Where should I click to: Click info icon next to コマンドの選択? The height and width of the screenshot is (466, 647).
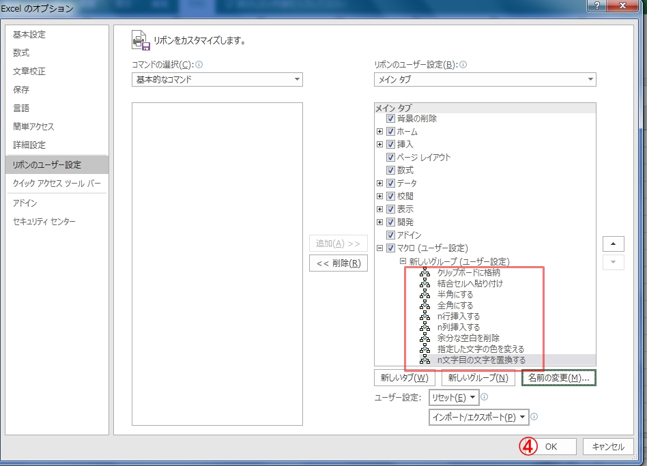tap(199, 64)
